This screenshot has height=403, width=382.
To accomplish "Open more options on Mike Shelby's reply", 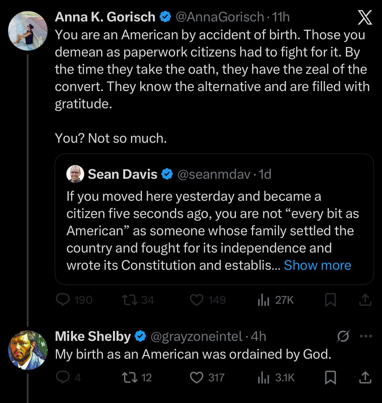I will pos(366,336).
